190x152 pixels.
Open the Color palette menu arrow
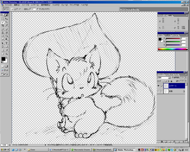coord(187,35)
